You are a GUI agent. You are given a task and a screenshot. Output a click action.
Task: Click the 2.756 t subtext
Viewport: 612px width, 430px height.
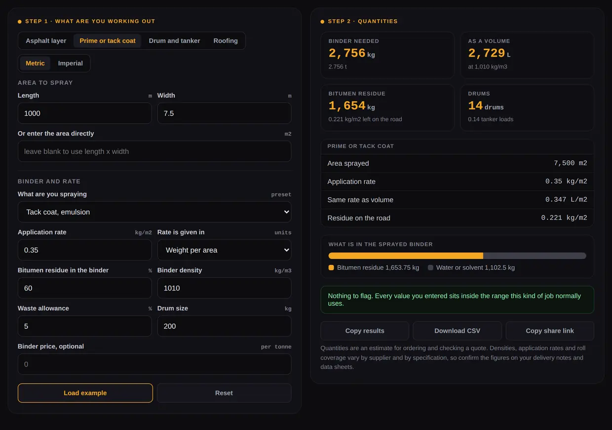[x=338, y=67]
